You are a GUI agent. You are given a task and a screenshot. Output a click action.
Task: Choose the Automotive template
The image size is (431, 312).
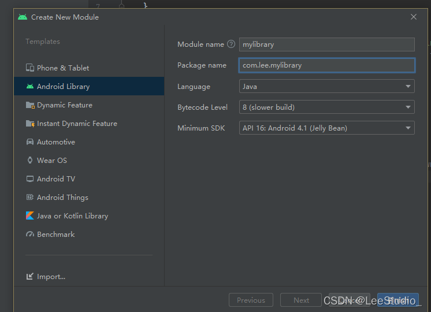(x=89, y=142)
